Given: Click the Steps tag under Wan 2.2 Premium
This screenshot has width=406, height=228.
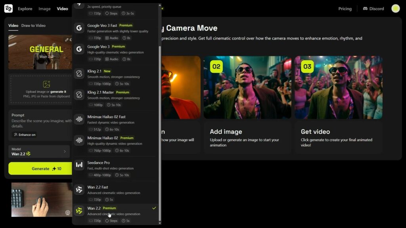Looking at the screenshot, I should [111, 221].
